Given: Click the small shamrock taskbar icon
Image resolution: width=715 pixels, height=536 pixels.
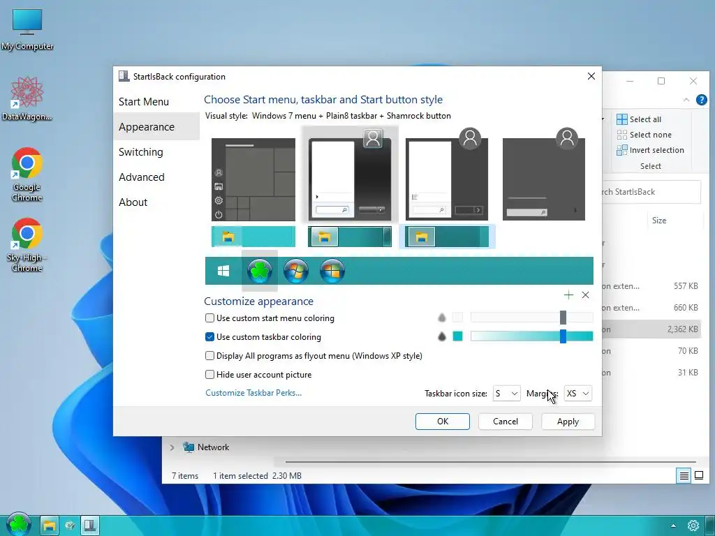Looking at the screenshot, I should coord(70,526).
